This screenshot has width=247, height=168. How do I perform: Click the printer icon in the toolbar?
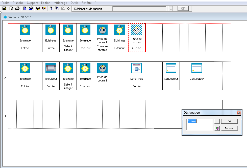(x=17, y=9)
